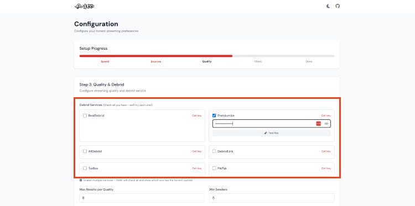415x206 pixels.
Task: Jump to the Done setup step
Action: (309, 61)
